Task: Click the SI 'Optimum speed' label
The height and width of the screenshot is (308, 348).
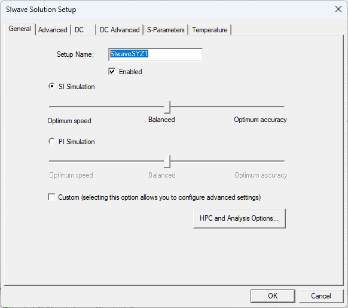Action: point(69,121)
